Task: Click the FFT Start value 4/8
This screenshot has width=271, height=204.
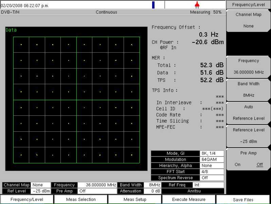Action: (x=212, y=172)
